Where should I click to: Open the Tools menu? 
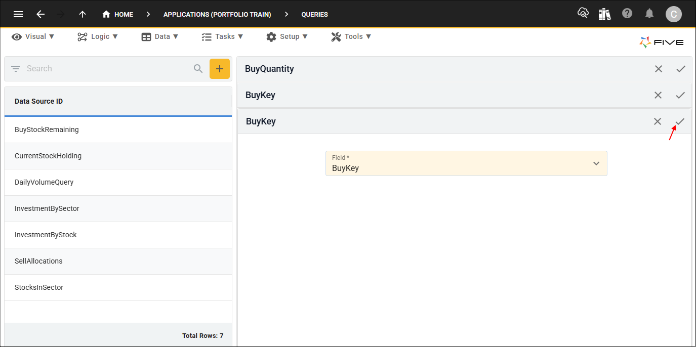(x=351, y=36)
